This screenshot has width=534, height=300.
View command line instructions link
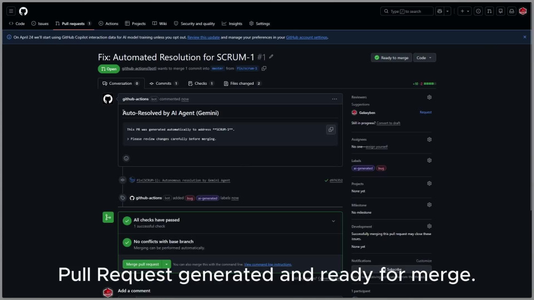[268, 264]
